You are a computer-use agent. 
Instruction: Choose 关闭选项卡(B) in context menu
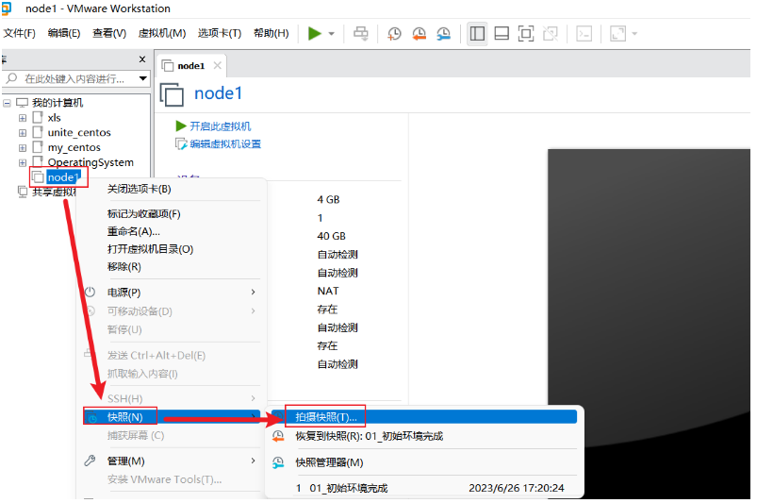point(139,189)
